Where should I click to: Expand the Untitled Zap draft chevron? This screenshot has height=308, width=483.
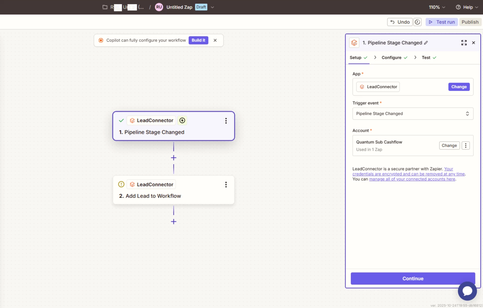(212, 7)
